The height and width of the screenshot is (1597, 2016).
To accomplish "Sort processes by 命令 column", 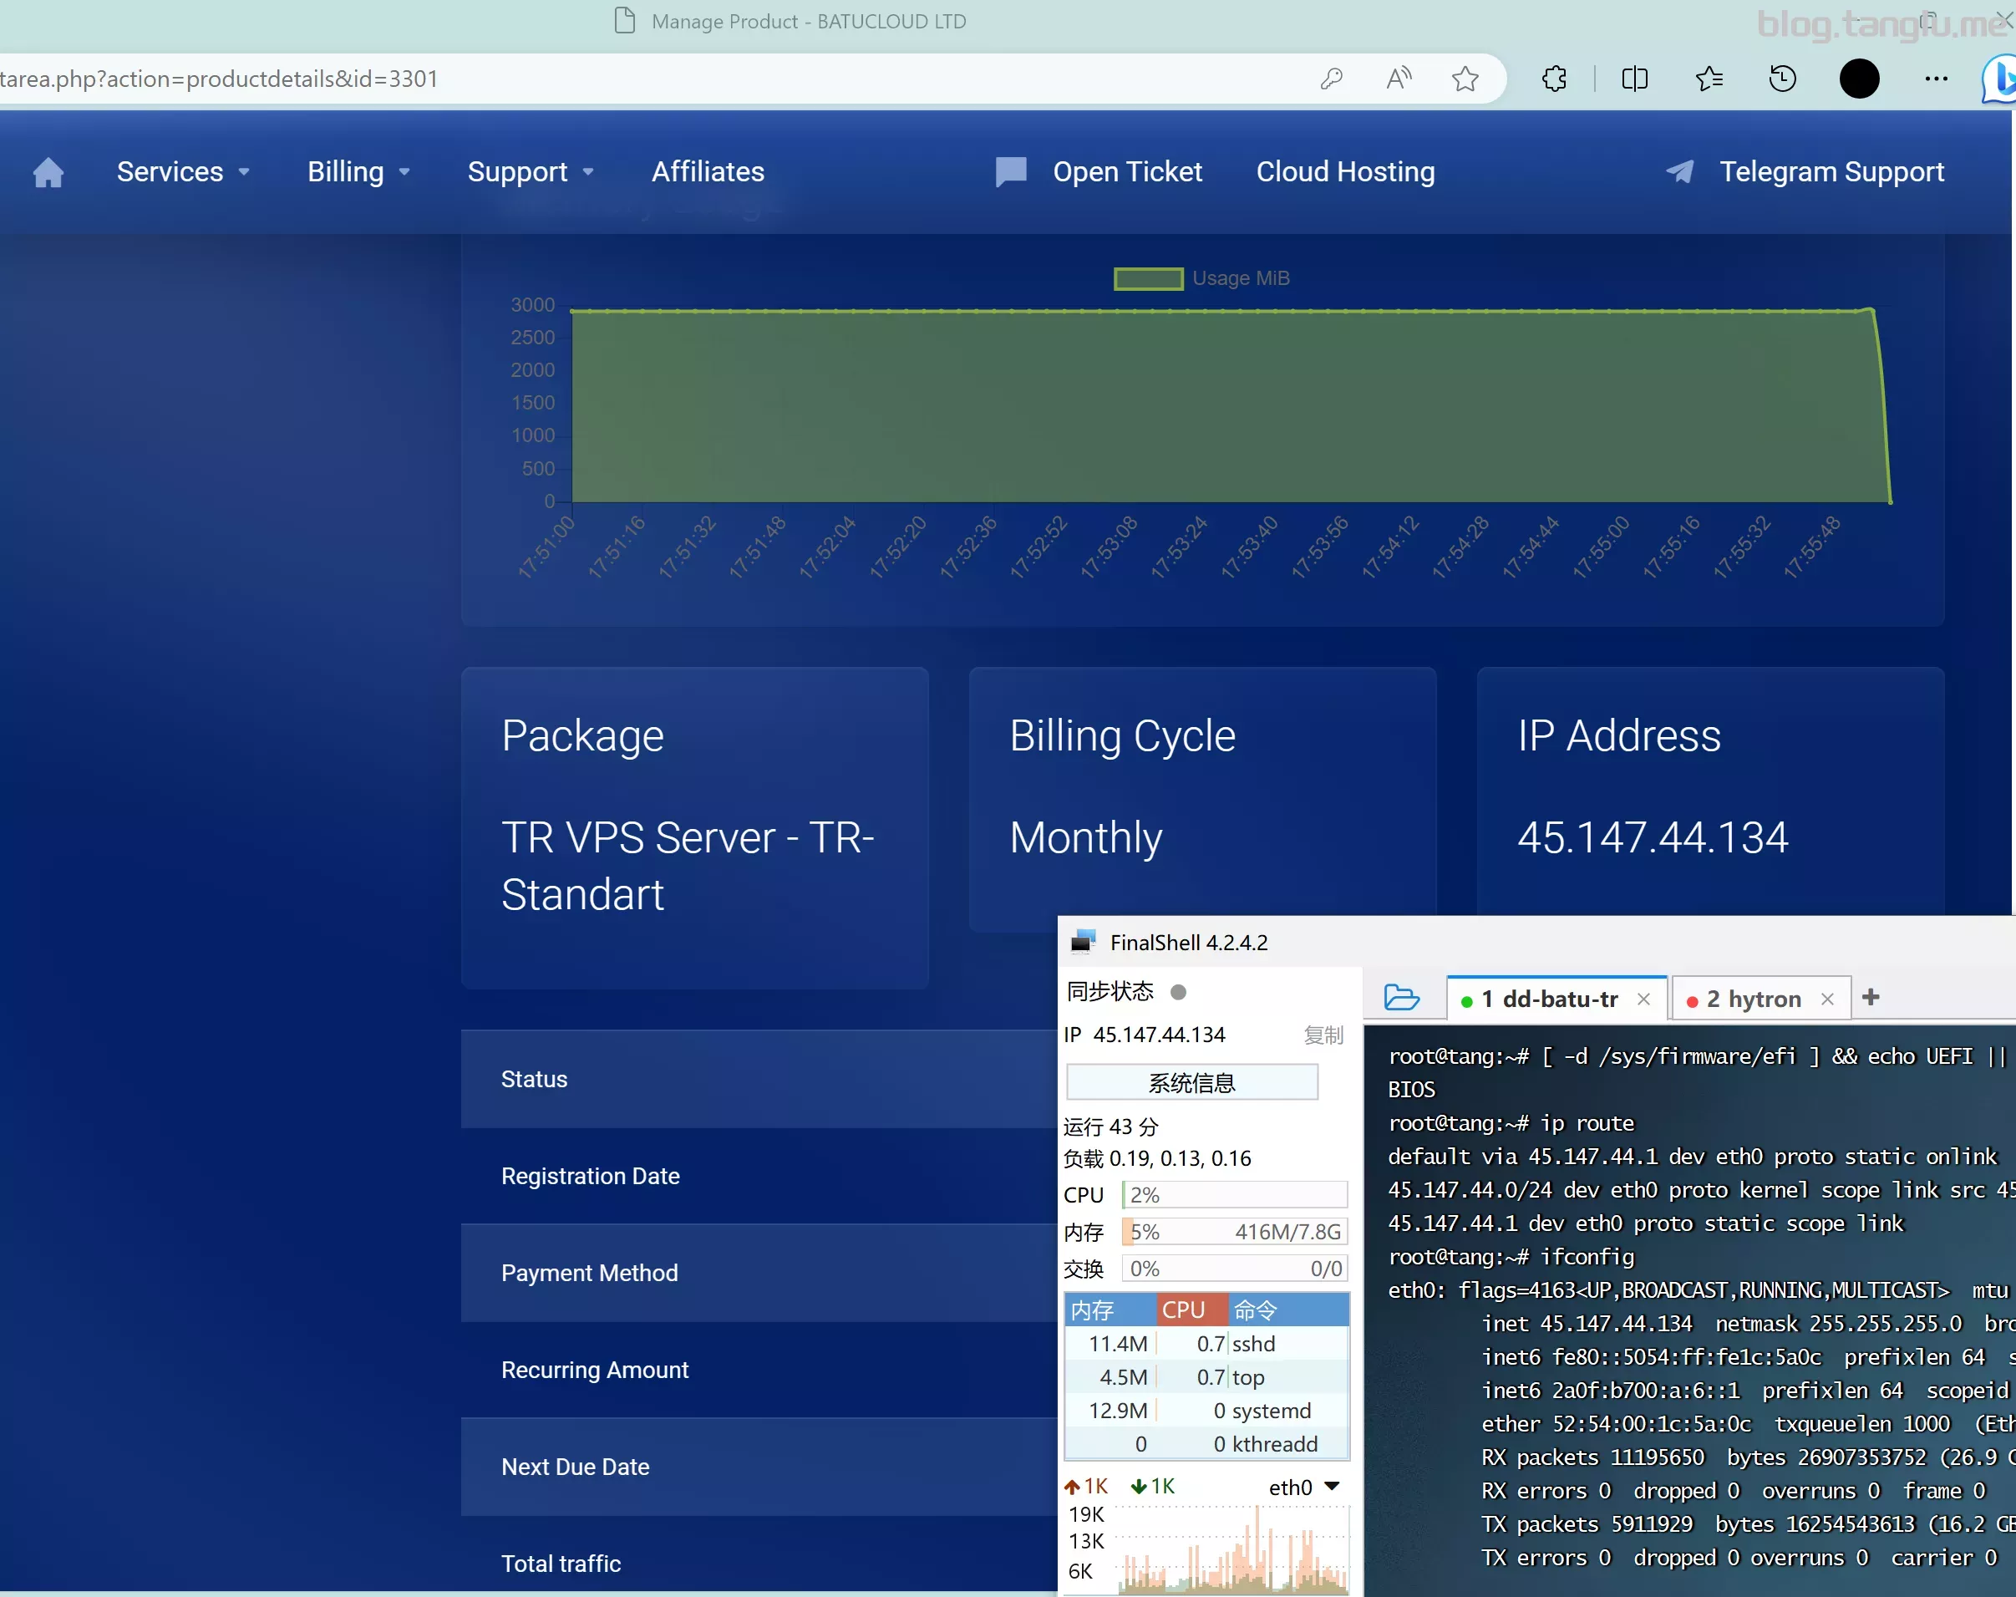I will click(1288, 1310).
